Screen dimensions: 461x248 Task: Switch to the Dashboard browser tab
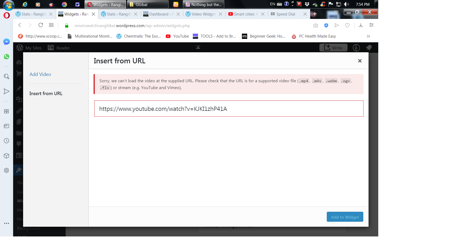click(x=159, y=14)
